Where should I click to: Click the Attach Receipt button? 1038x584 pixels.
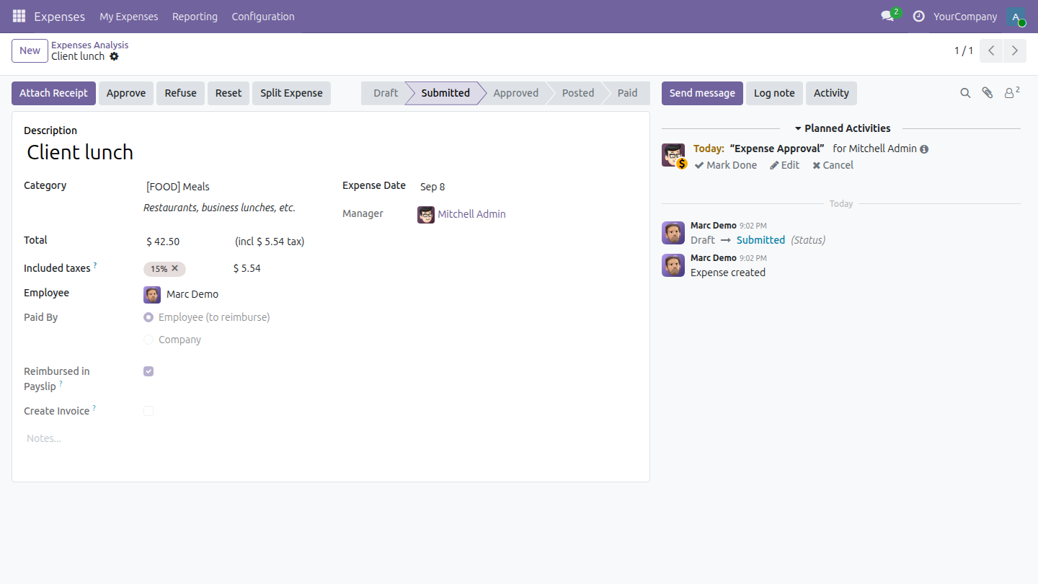click(x=53, y=93)
